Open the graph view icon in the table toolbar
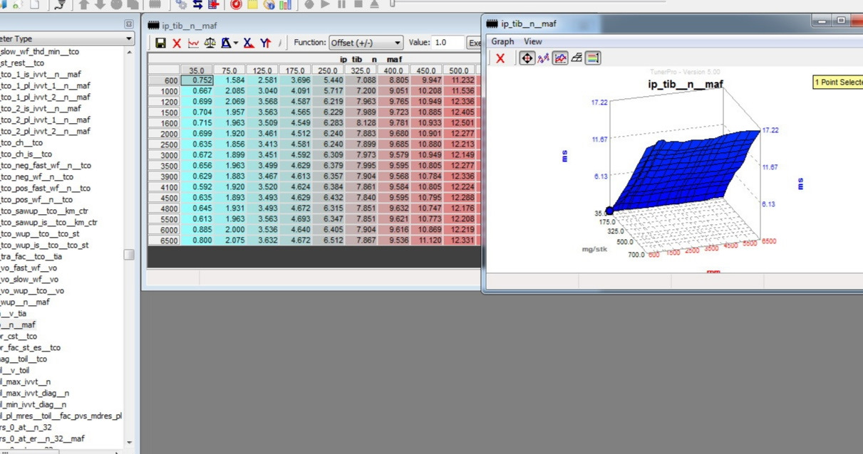 (193, 43)
